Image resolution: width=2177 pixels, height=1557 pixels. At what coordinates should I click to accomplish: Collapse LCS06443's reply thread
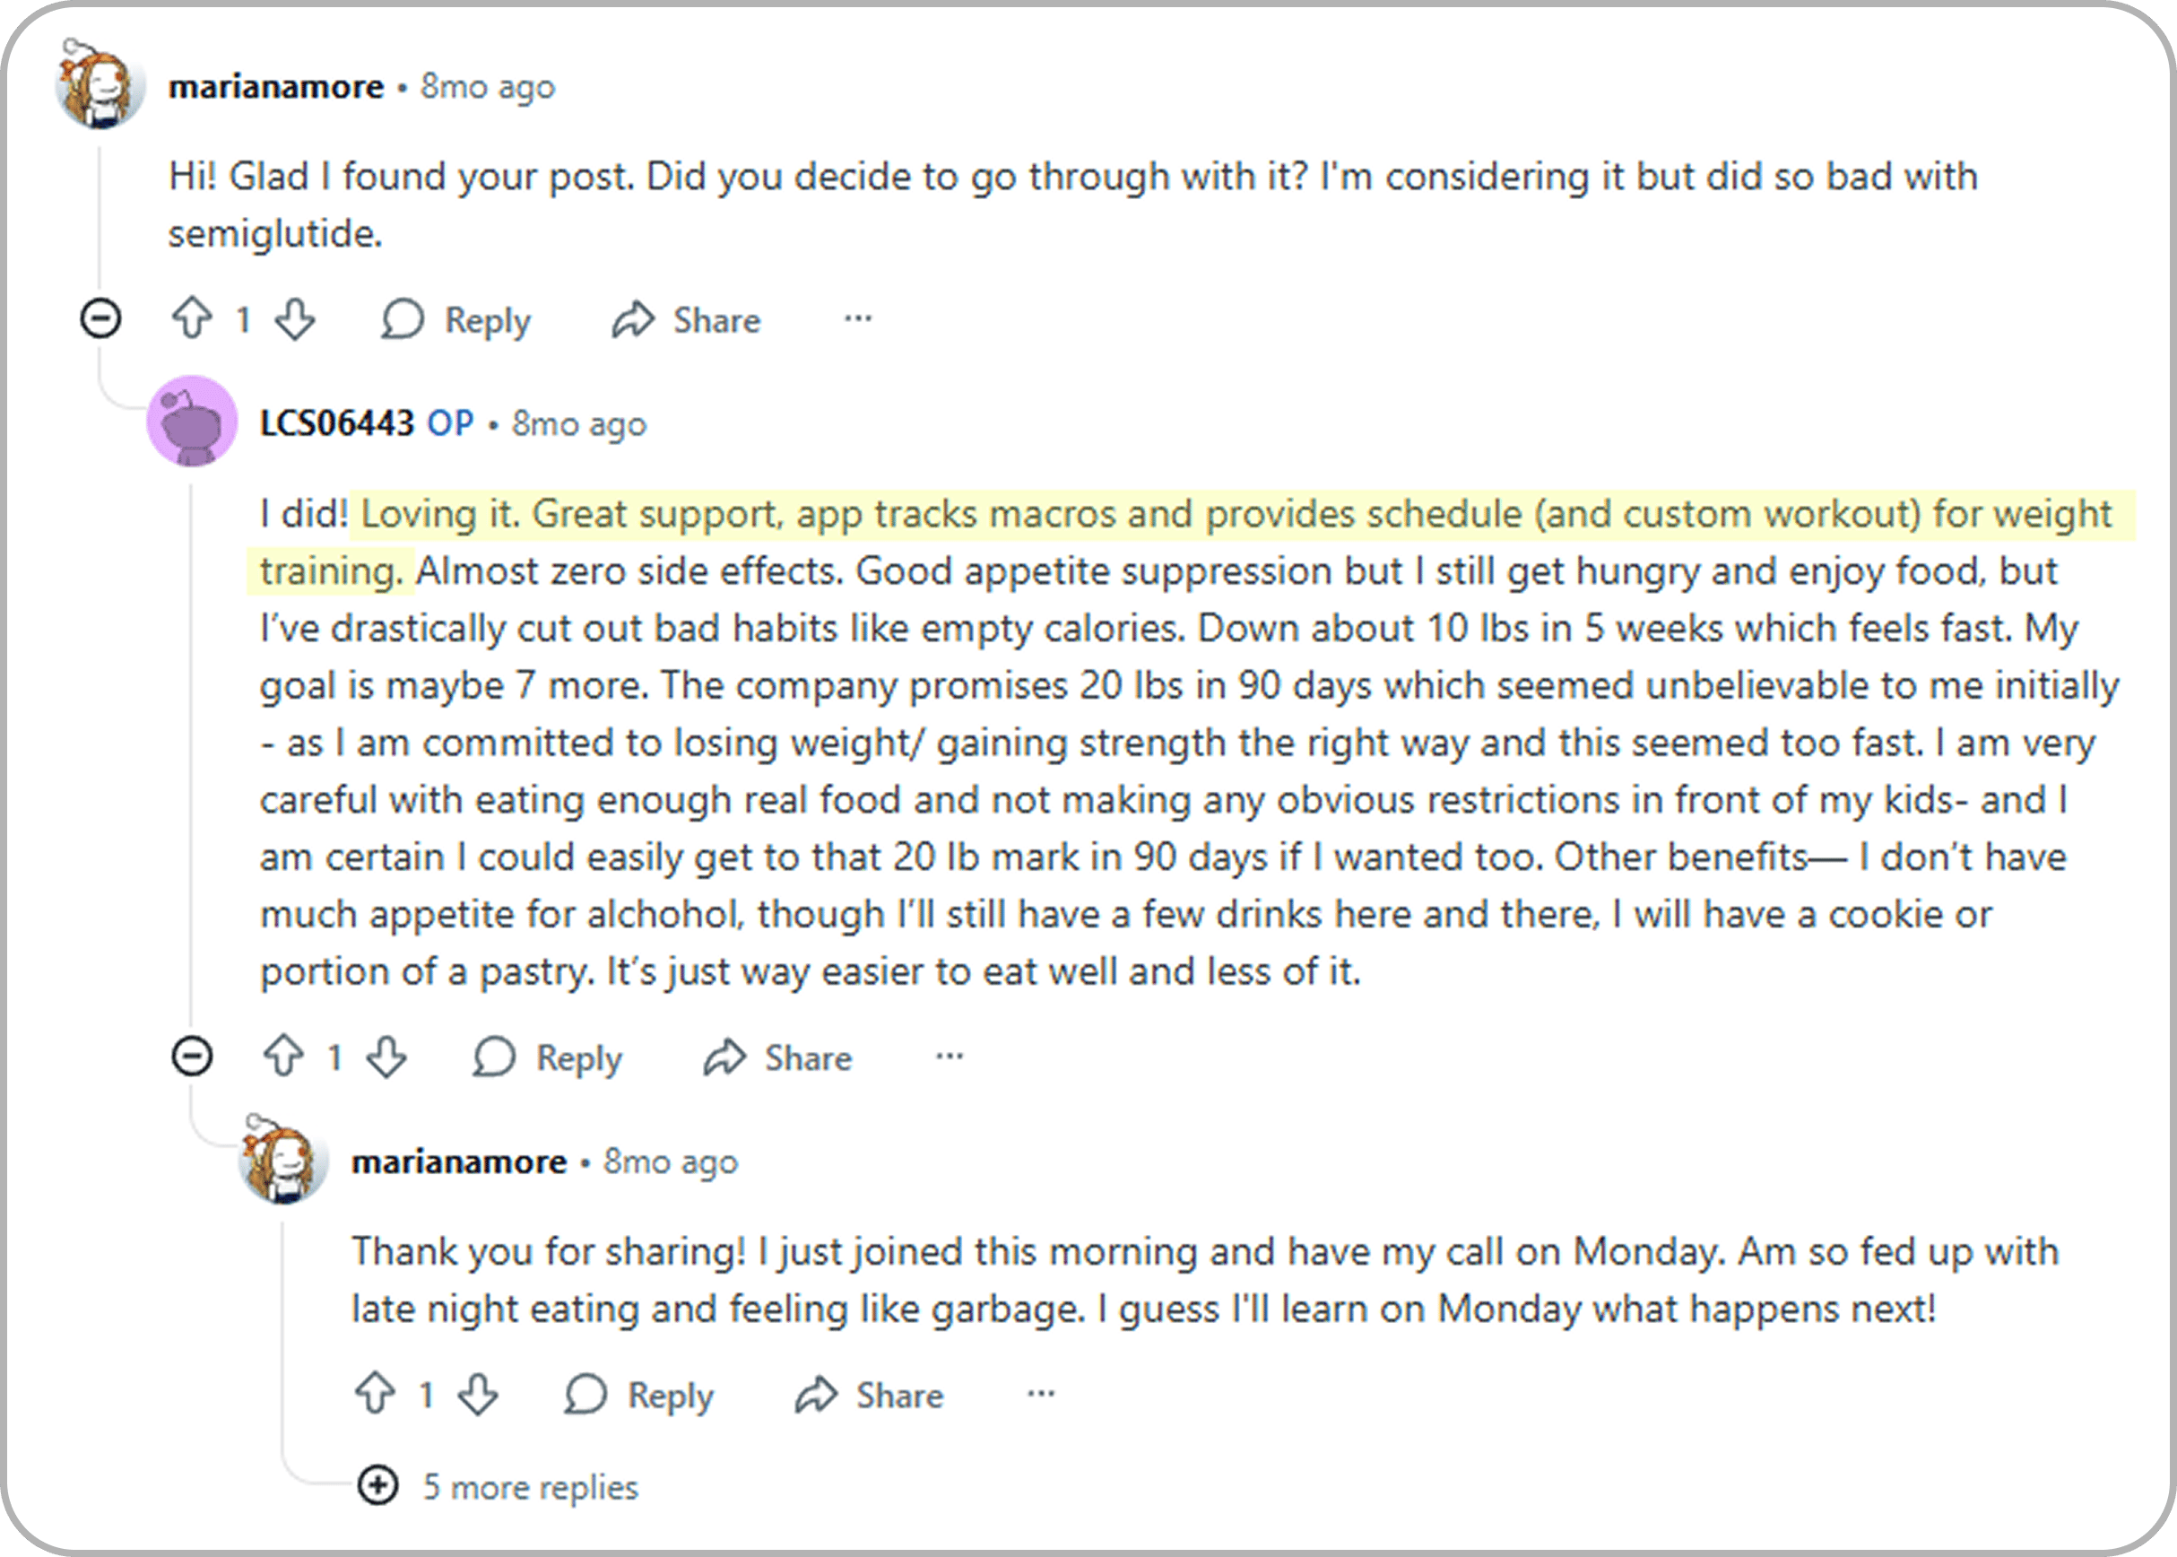point(195,1057)
